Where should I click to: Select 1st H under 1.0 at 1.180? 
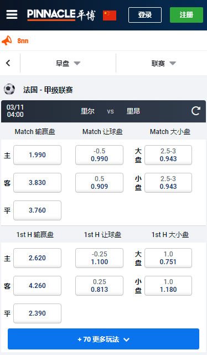pos(168,286)
